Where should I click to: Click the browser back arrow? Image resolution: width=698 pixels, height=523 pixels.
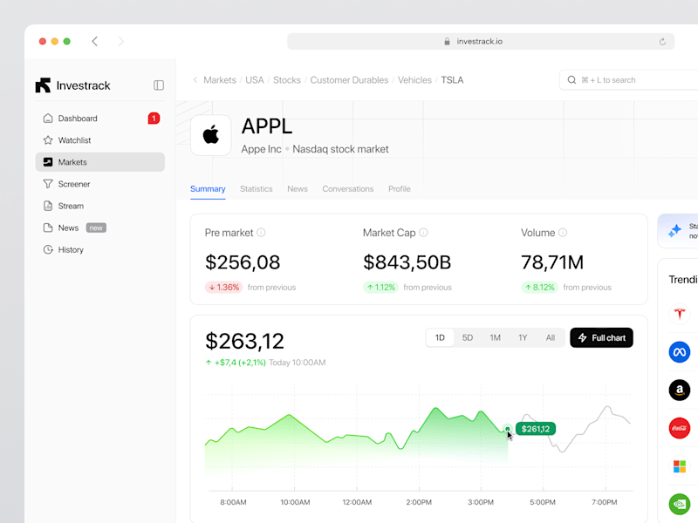(95, 41)
